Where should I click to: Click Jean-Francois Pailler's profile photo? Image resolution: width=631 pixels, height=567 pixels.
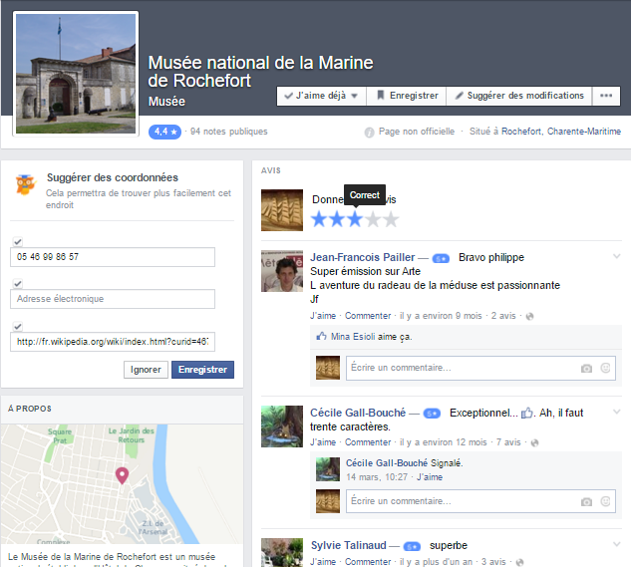point(282,271)
